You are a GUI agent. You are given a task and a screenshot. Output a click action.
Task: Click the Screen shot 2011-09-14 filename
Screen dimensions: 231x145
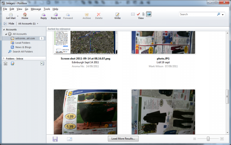tap(85, 59)
